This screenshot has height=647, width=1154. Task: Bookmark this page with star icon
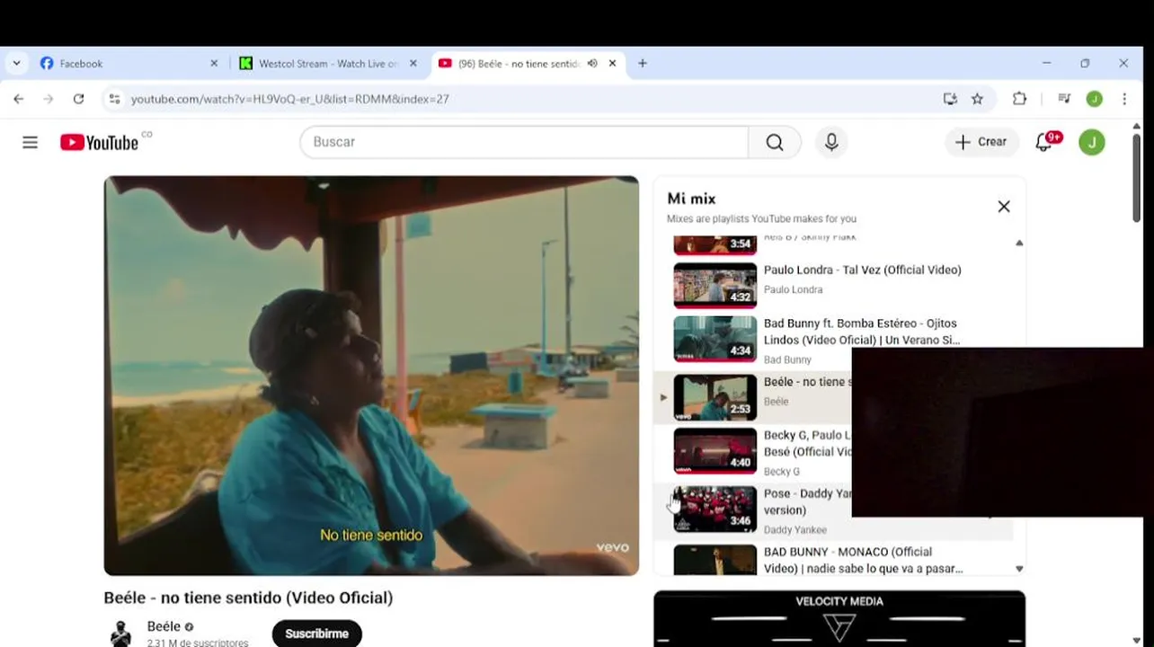click(x=978, y=99)
